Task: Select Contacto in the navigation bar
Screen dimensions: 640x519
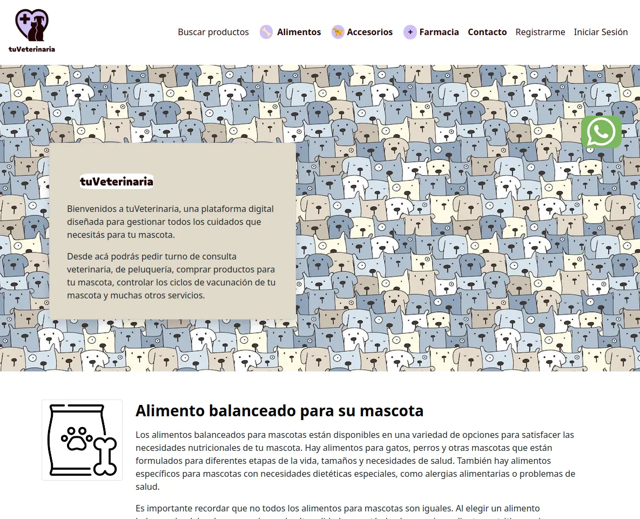Action: (487, 32)
